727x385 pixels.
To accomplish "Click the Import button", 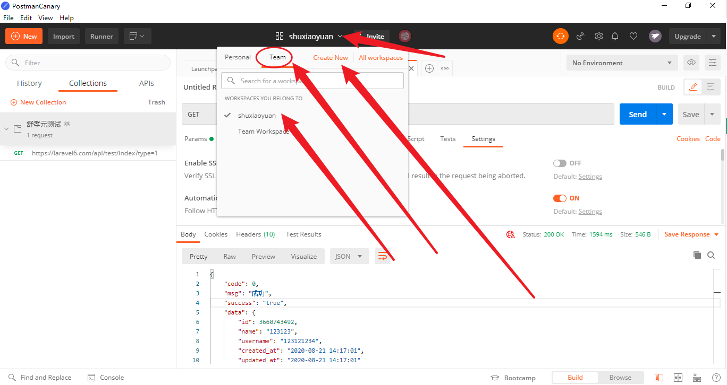I will click(x=64, y=36).
